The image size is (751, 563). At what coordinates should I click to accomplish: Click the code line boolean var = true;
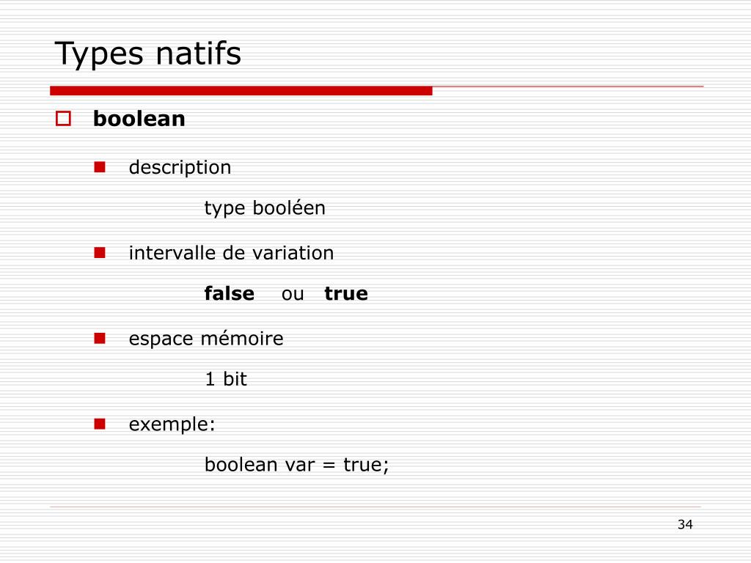[297, 465]
